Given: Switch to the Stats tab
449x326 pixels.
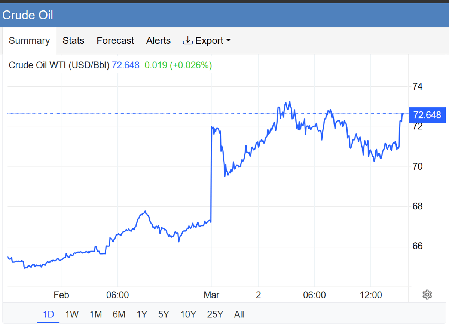Looking at the screenshot, I should 73,41.
